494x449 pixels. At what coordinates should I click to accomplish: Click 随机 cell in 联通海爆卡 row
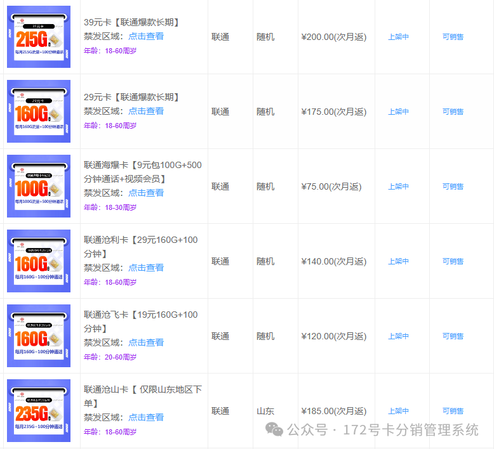coord(265,186)
